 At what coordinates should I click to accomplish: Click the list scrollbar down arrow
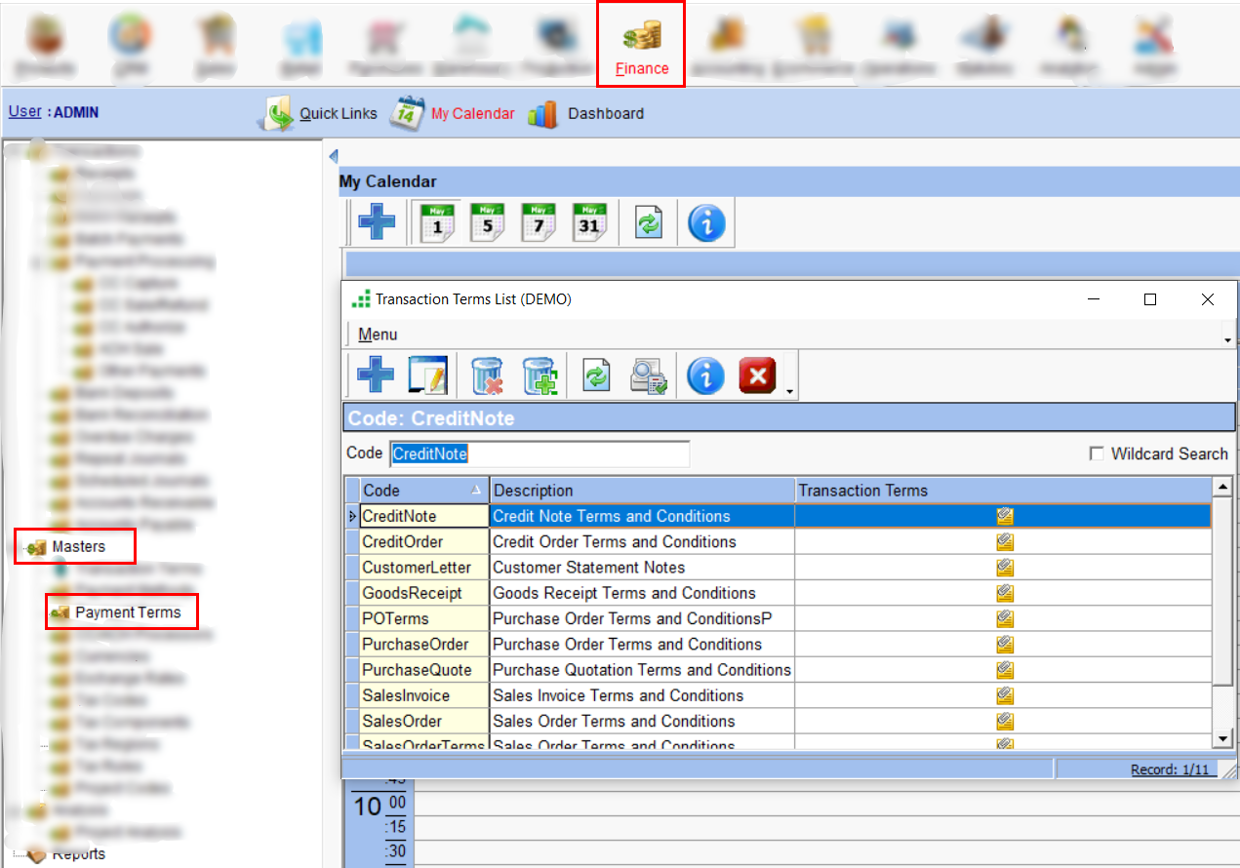click(1221, 739)
